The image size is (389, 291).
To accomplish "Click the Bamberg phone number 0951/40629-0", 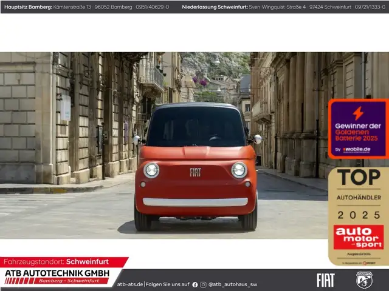I will [153, 7].
